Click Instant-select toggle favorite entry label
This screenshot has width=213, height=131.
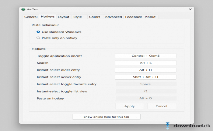point(67,84)
